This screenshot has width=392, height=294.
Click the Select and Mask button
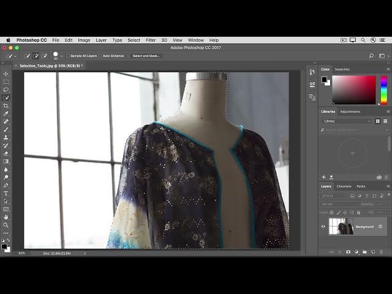tap(146, 56)
